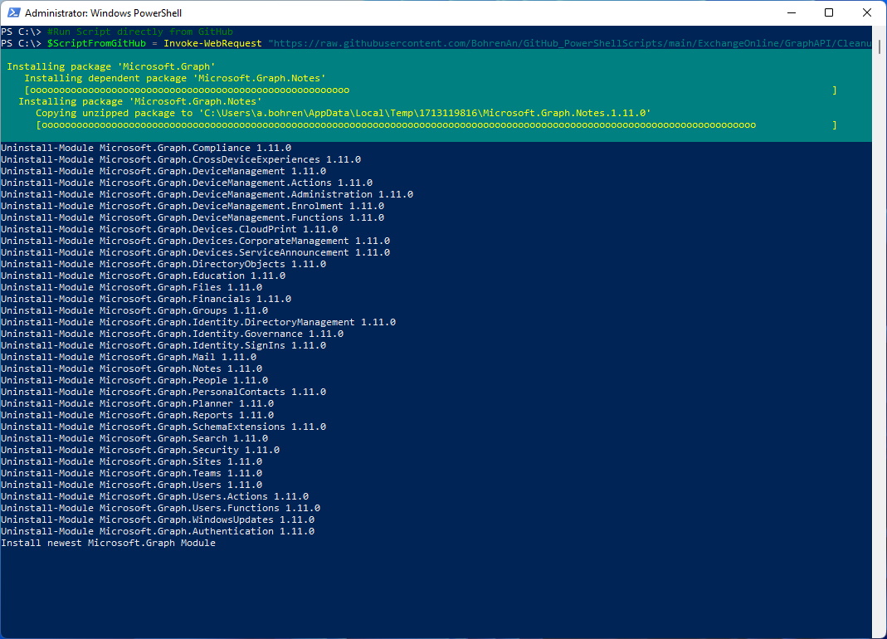Click the Microsoft.Graph.Mail line

pyautogui.click(x=129, y=357)
